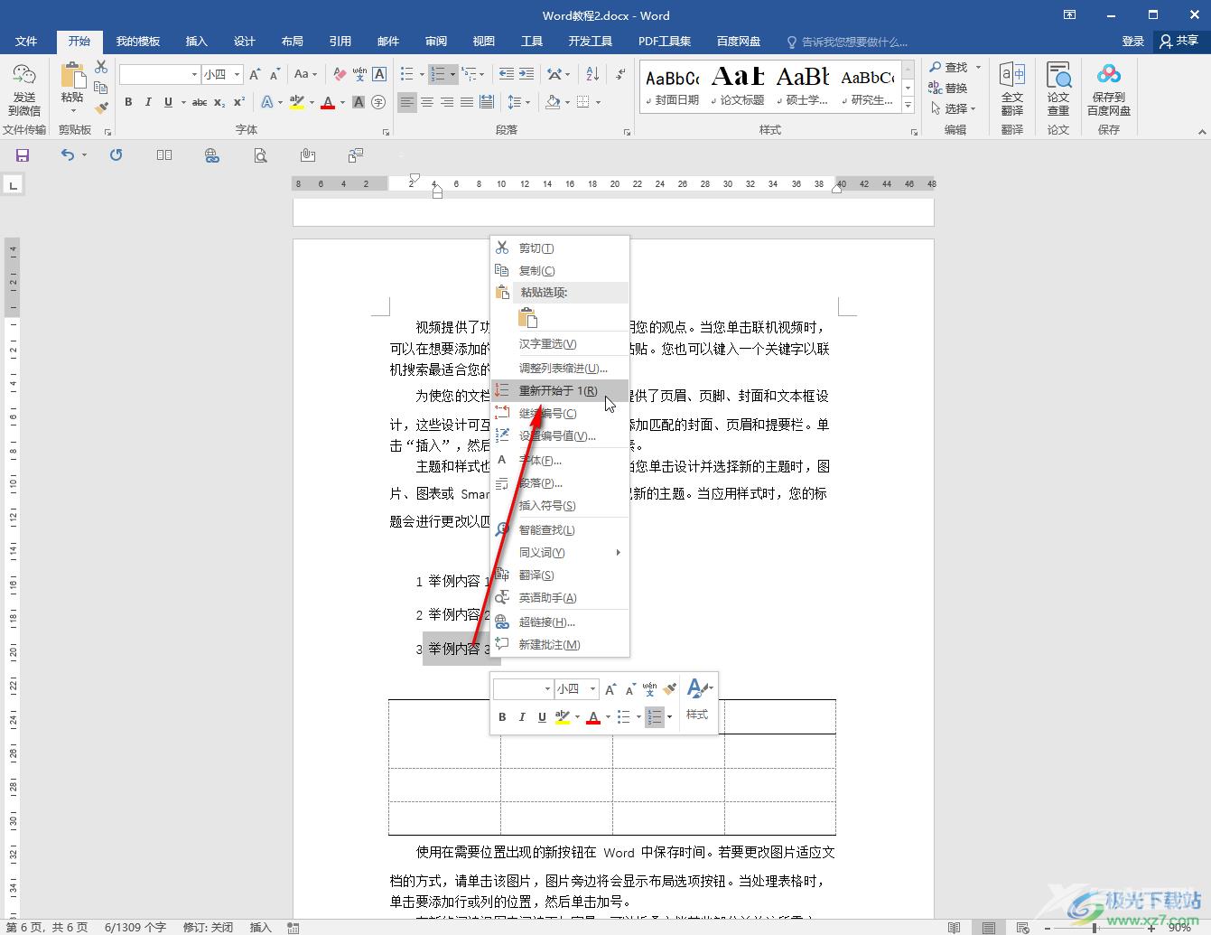Click the Format painter icon on the mini toolbar
1211x935 pixels.
coord(669,689)
